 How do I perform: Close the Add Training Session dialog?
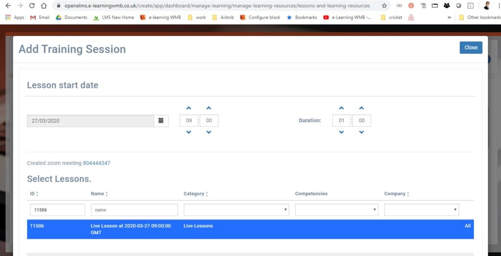(471, 47)
